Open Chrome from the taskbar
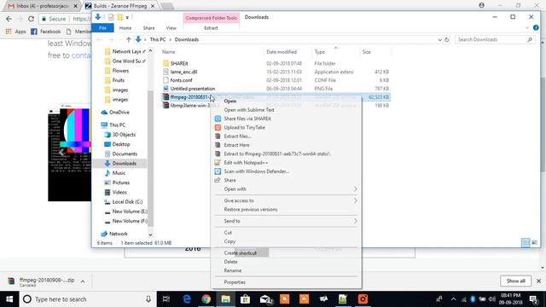 pyautogui.click(x=206, y=299)
